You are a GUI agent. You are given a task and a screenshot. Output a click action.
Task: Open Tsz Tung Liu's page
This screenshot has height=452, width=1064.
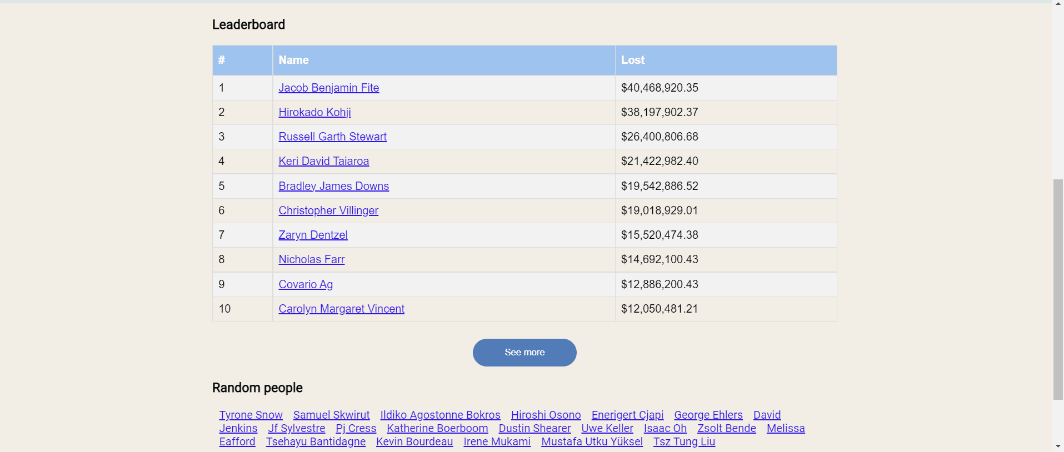click(684, 441)
